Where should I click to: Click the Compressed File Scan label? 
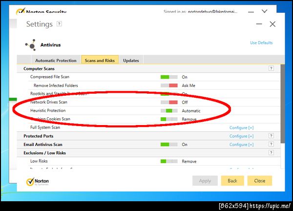click(x=50, y=77)
